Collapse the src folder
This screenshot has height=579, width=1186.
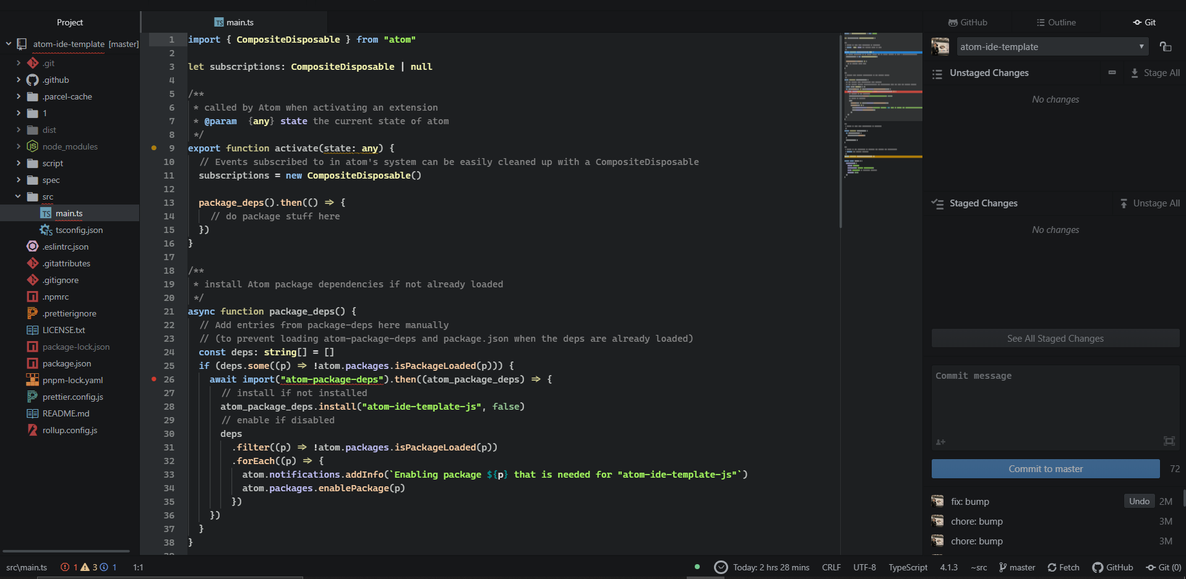(17, 196)
